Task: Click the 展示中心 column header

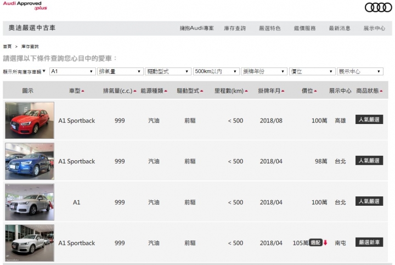Action: pyautogui.click(x=340, y=91)
